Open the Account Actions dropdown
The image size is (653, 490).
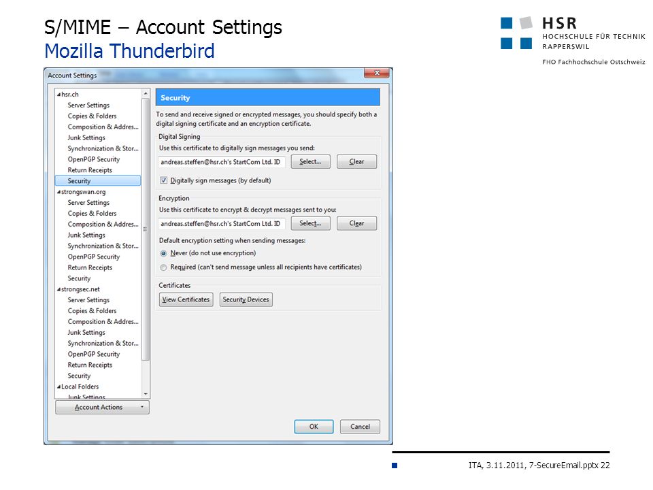[102, 407]
